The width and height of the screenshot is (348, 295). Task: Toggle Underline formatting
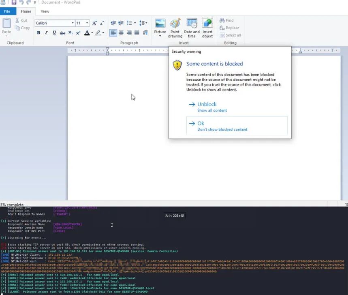point(54,33)
